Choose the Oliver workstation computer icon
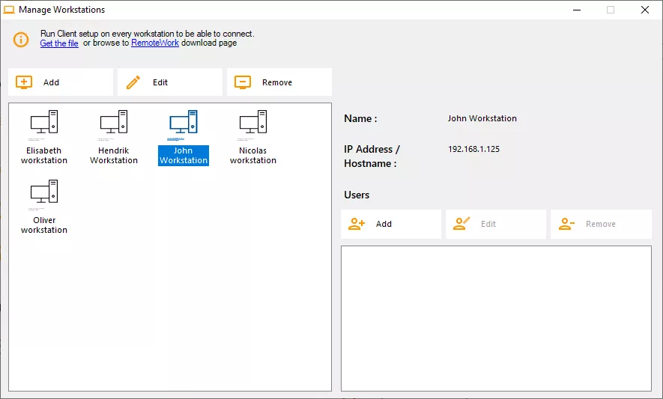Viewport: 663px width, 399px height. (44, 193)
